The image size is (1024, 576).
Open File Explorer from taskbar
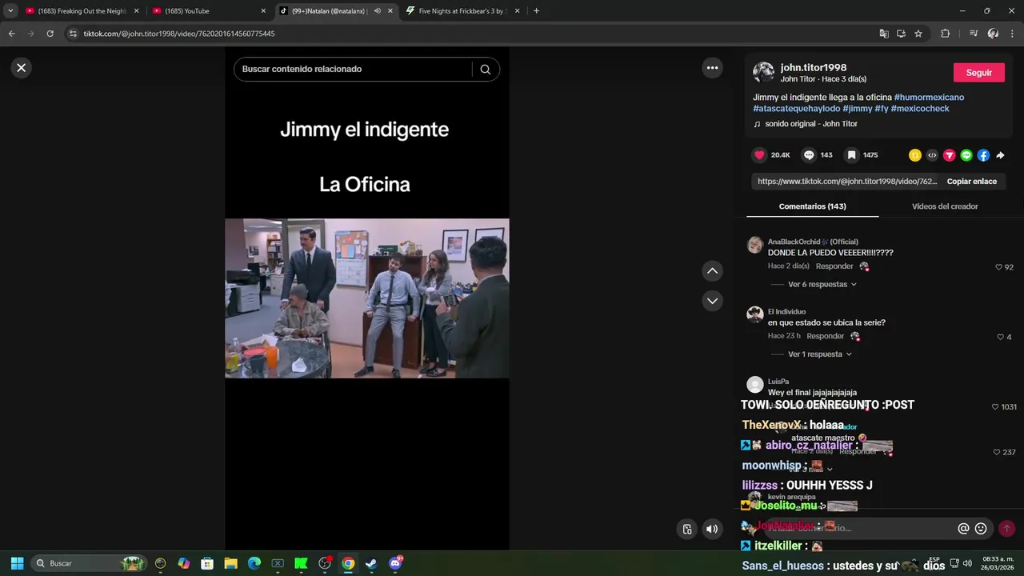click(x=230, y=563)
